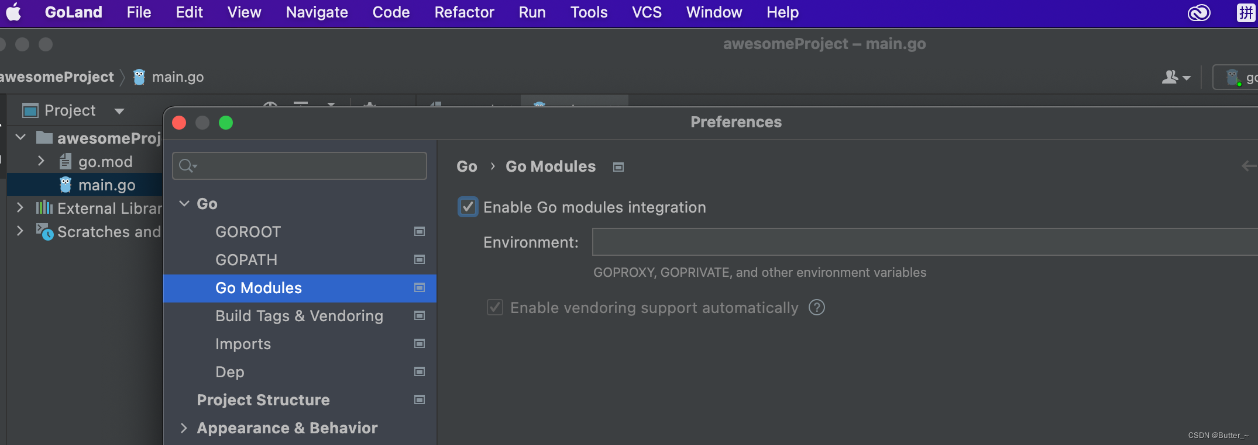Screen dimensions: 1258x445
Task: Open the Run menu
Action: tap(532, 12)
